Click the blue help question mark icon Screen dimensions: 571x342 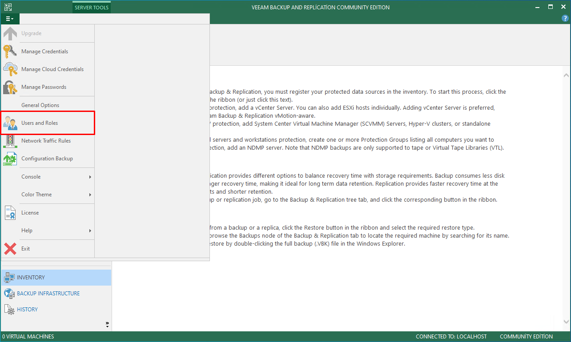(x=565, y=19)
